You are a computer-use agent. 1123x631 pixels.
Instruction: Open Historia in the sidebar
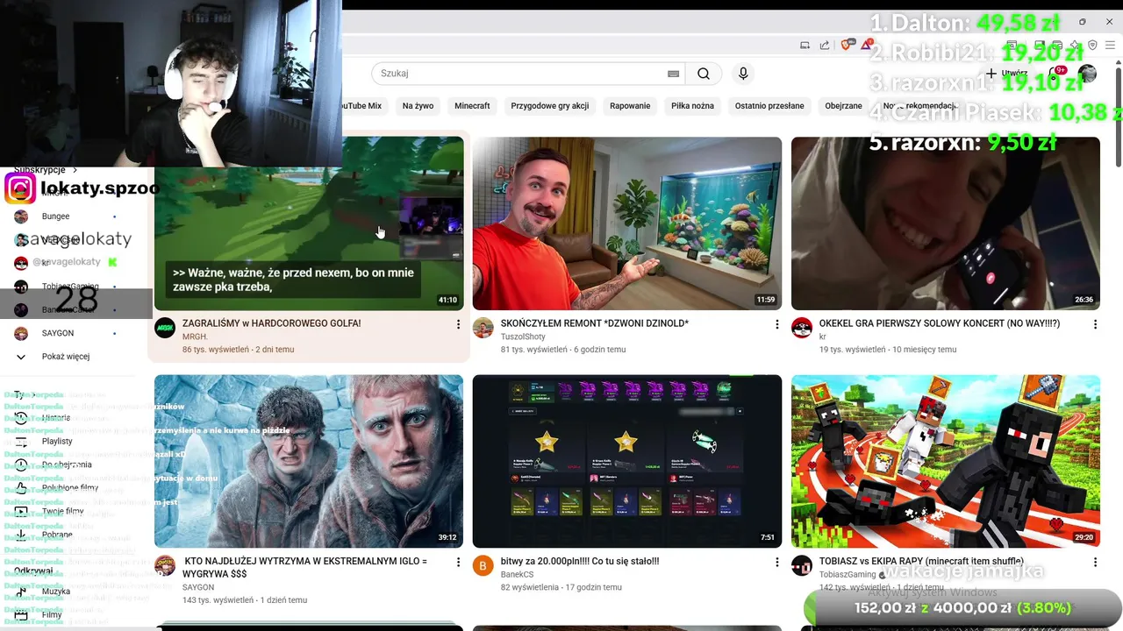(56, 418)
